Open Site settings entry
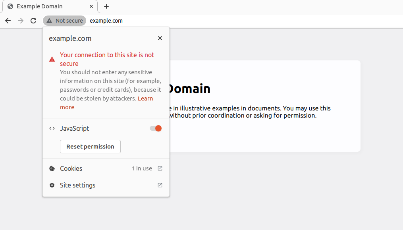Viewport: 403px width, 230px height. click(106, 185)
